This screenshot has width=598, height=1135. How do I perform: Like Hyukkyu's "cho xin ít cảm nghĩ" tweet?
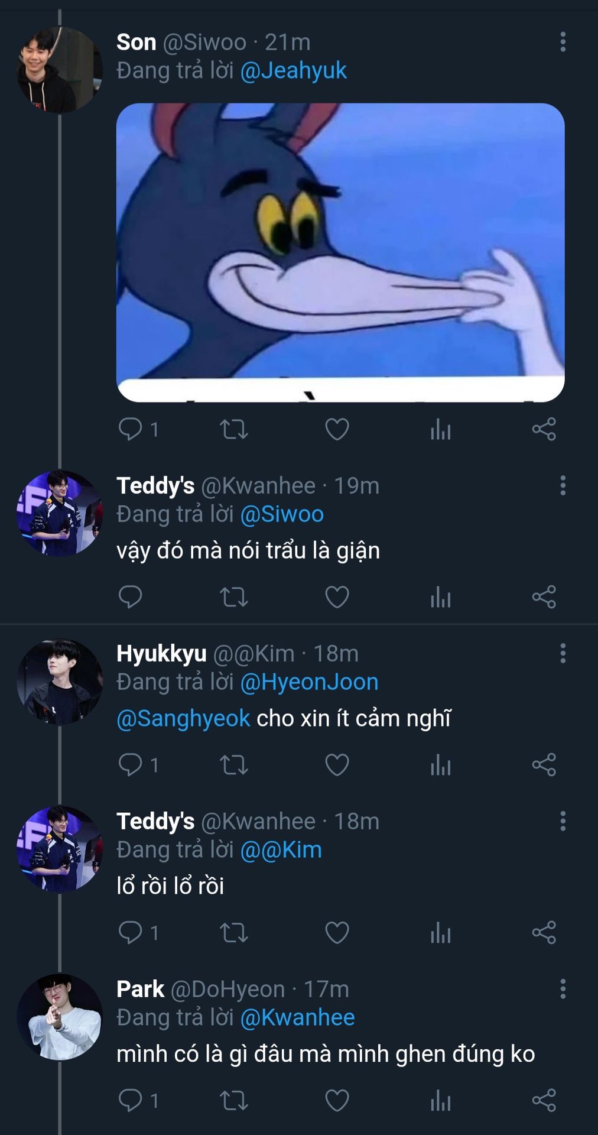click(337, 765)
